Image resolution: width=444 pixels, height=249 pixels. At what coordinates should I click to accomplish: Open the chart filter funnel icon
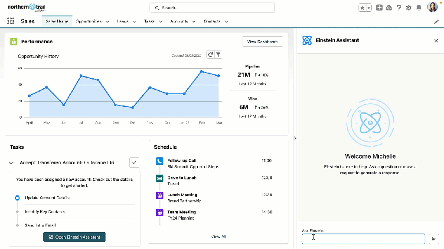(219, 54)
